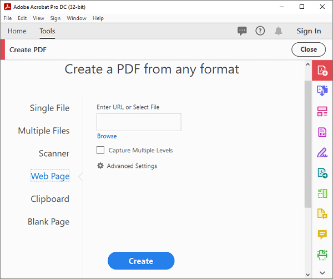The image size is (333, 279).
Task: Open the Export PDF tool icon
Action: pyautogui.click(x=322, y=91)
